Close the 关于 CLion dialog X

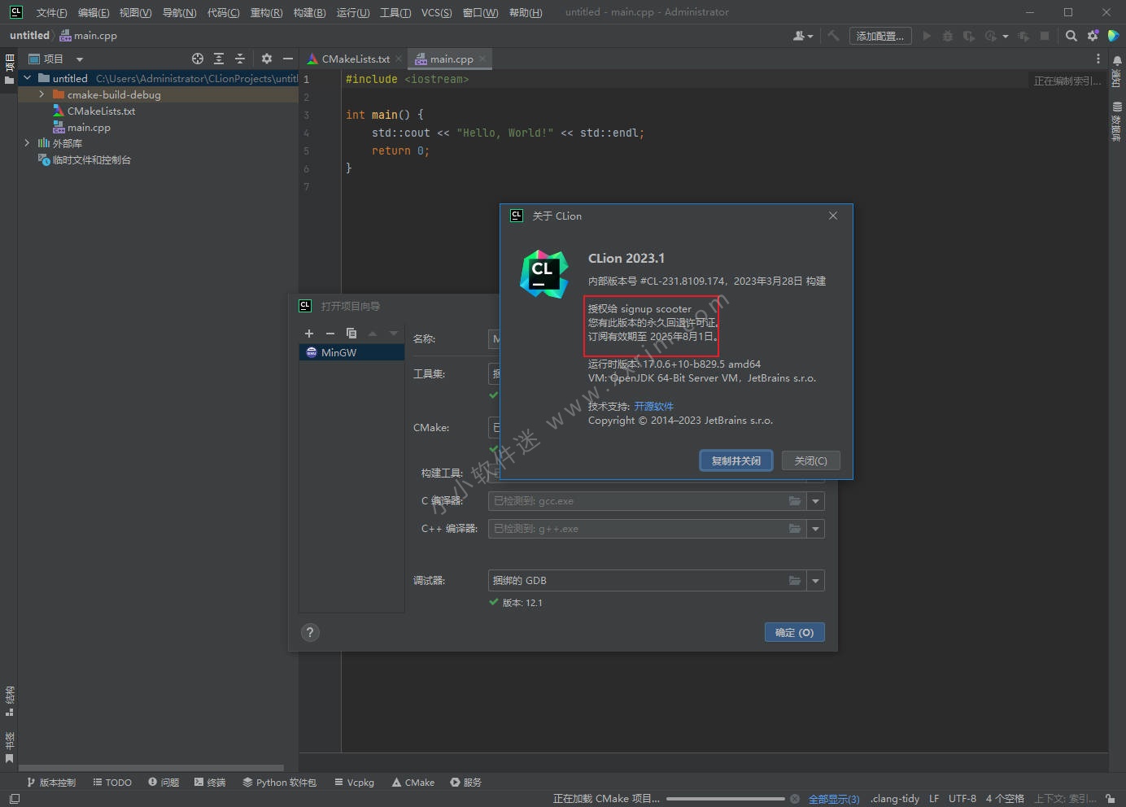click(x=833, y=216)
